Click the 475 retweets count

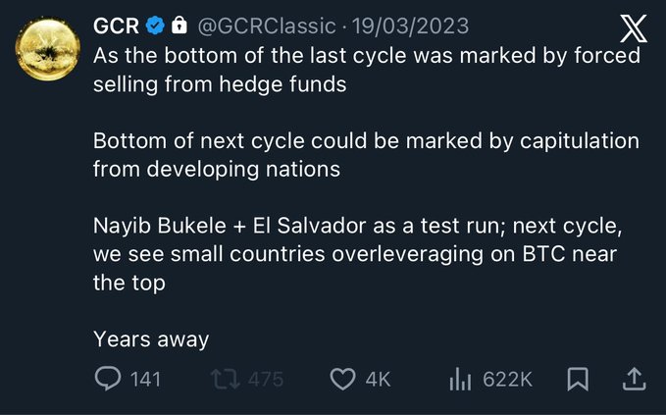[x=265, y=380]
